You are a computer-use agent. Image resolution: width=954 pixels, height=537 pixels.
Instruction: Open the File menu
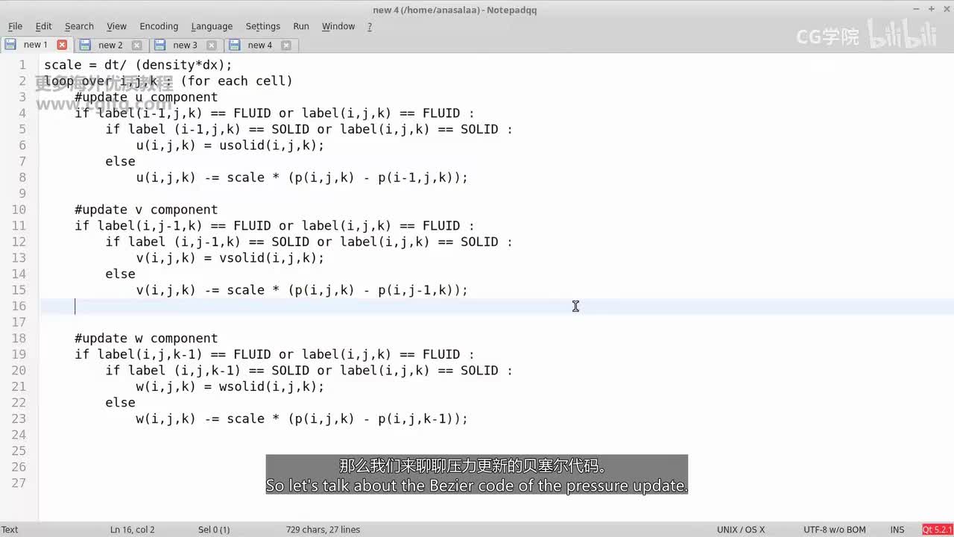click(15, 26)
